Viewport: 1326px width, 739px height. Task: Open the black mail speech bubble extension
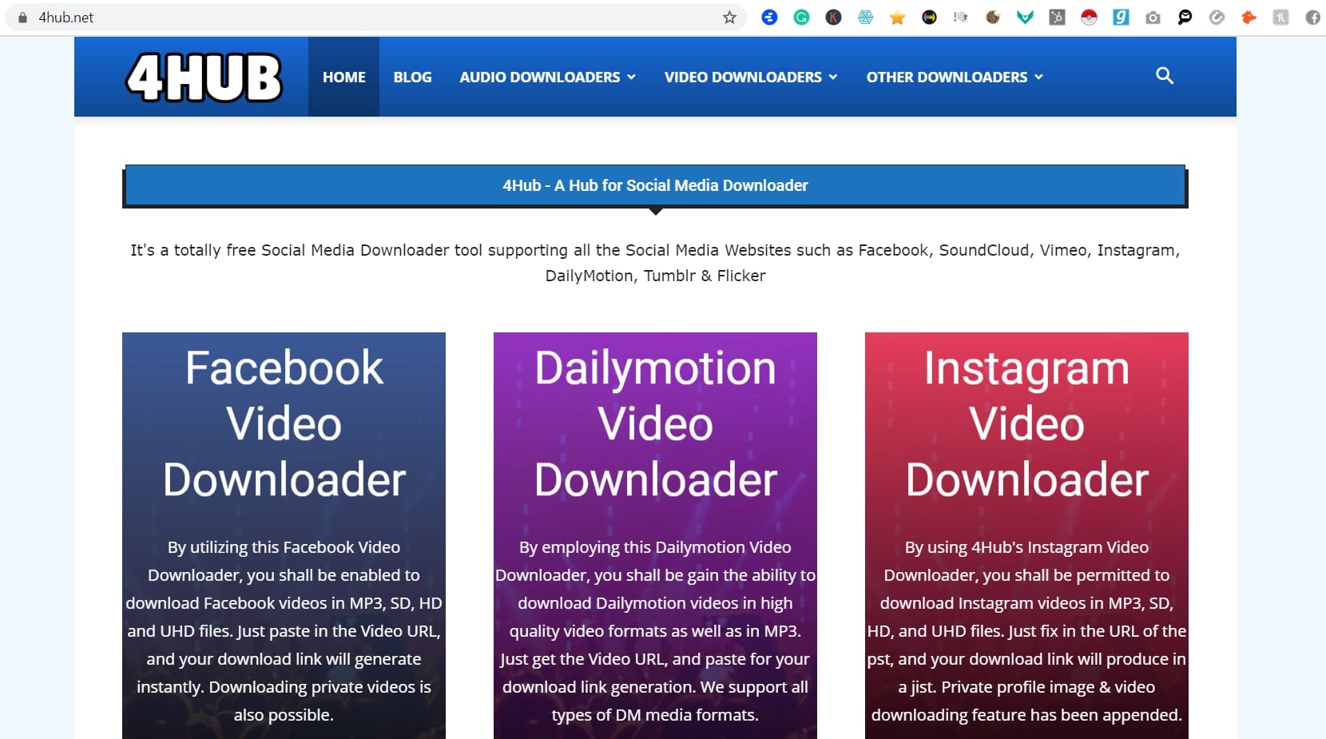pos(1185,17)
